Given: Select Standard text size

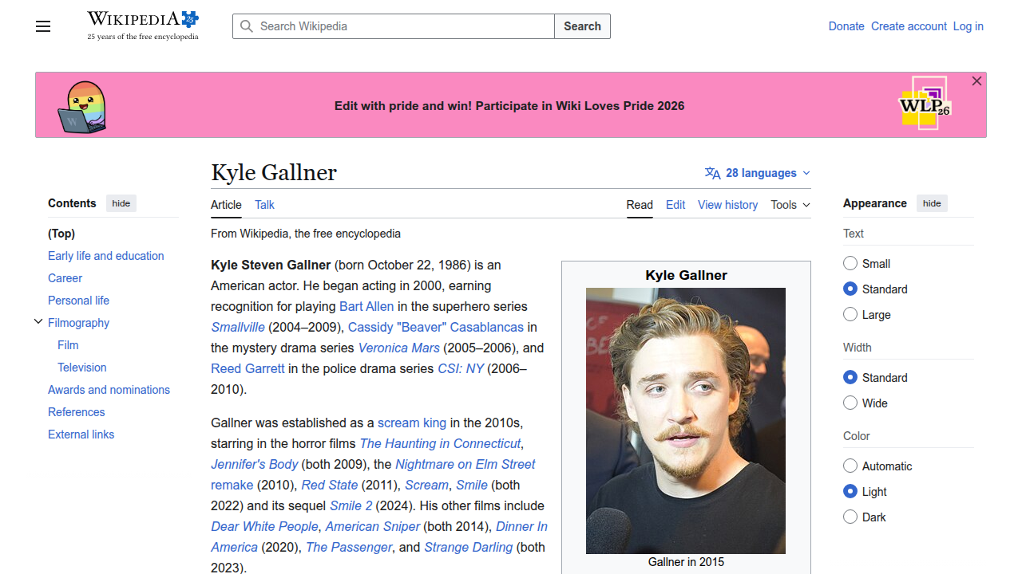Looking at the screenshot, I should 850,289.
